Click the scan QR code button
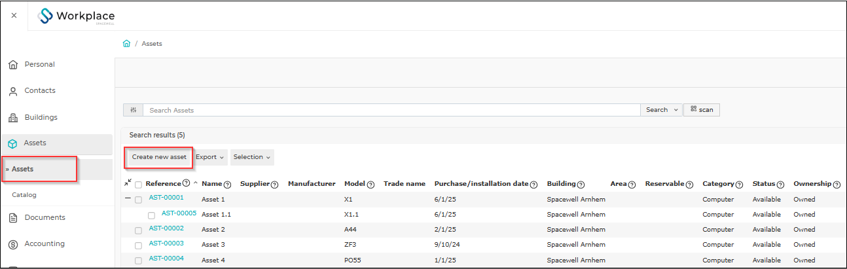The width and height of the screenshot is (847, 269). tap(702, 110)
